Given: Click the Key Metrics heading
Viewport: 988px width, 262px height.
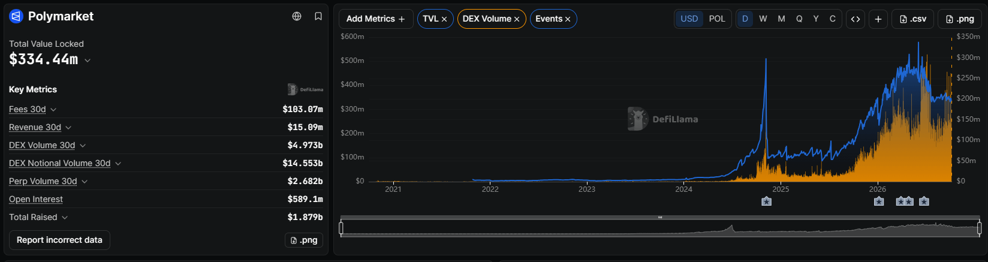Looking at the screenshot, I should pyautogui.click(x=33, y=89).
